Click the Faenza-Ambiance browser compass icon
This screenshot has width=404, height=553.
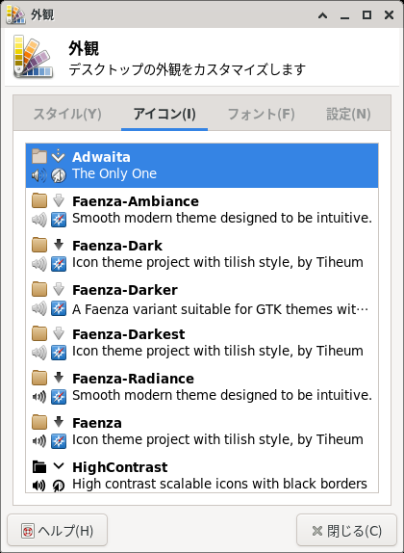pyautogui.click(x=59, y=220)
